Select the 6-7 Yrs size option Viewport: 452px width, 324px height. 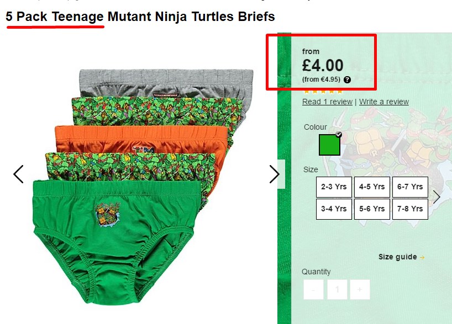(410, 187)
